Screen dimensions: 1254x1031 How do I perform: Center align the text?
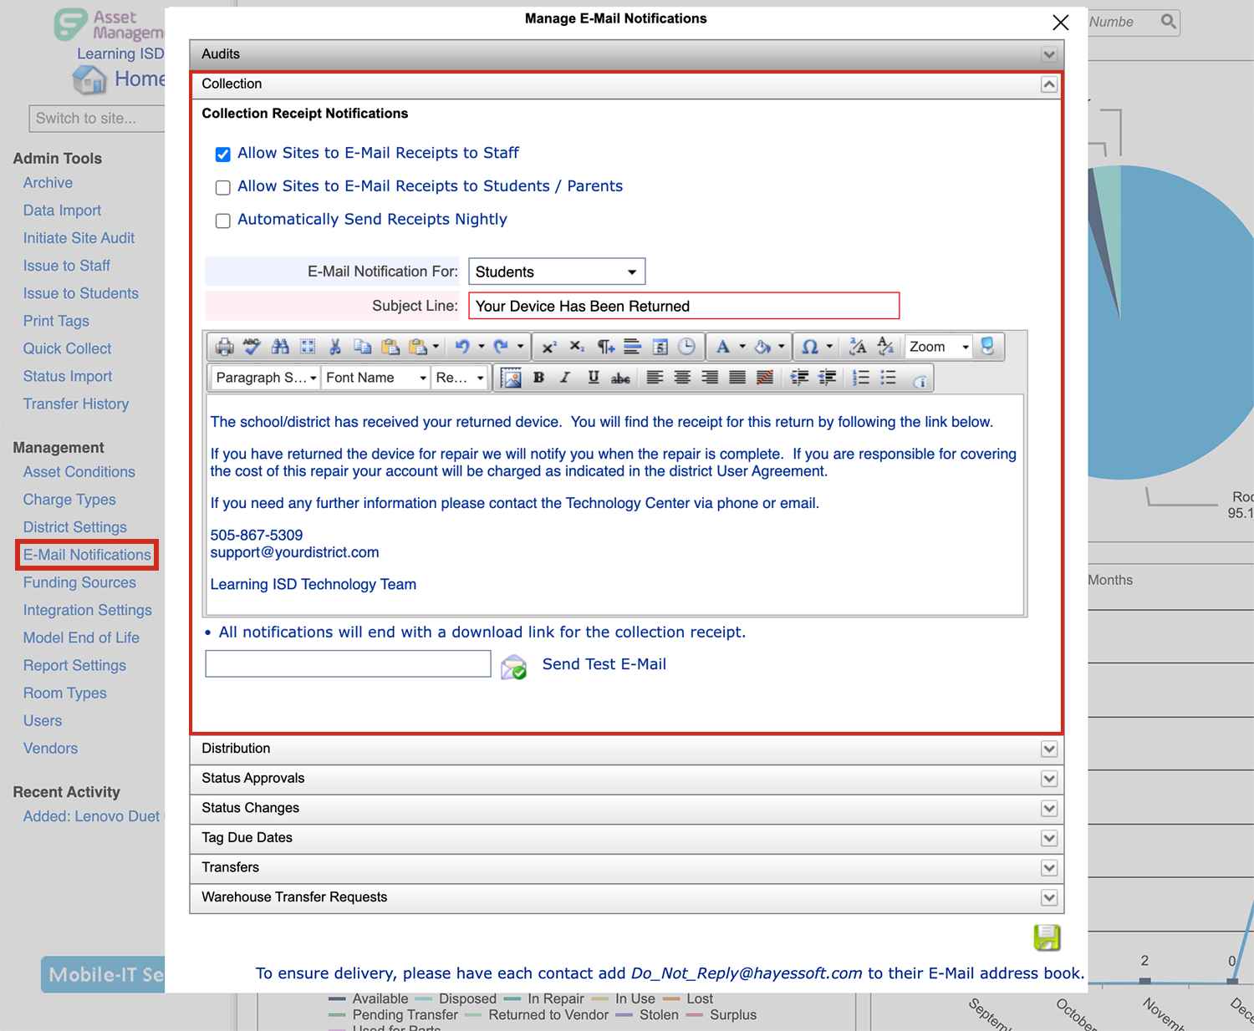coord(682,378)
